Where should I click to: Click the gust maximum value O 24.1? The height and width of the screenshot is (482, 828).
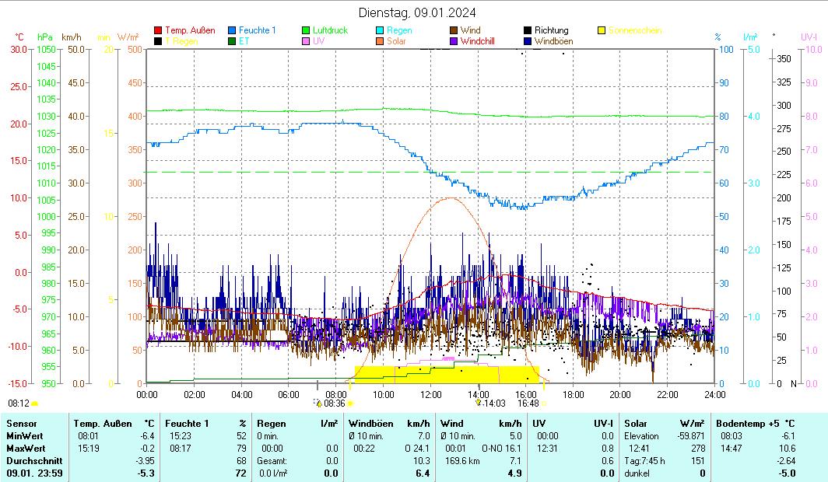tap(417, 449)
